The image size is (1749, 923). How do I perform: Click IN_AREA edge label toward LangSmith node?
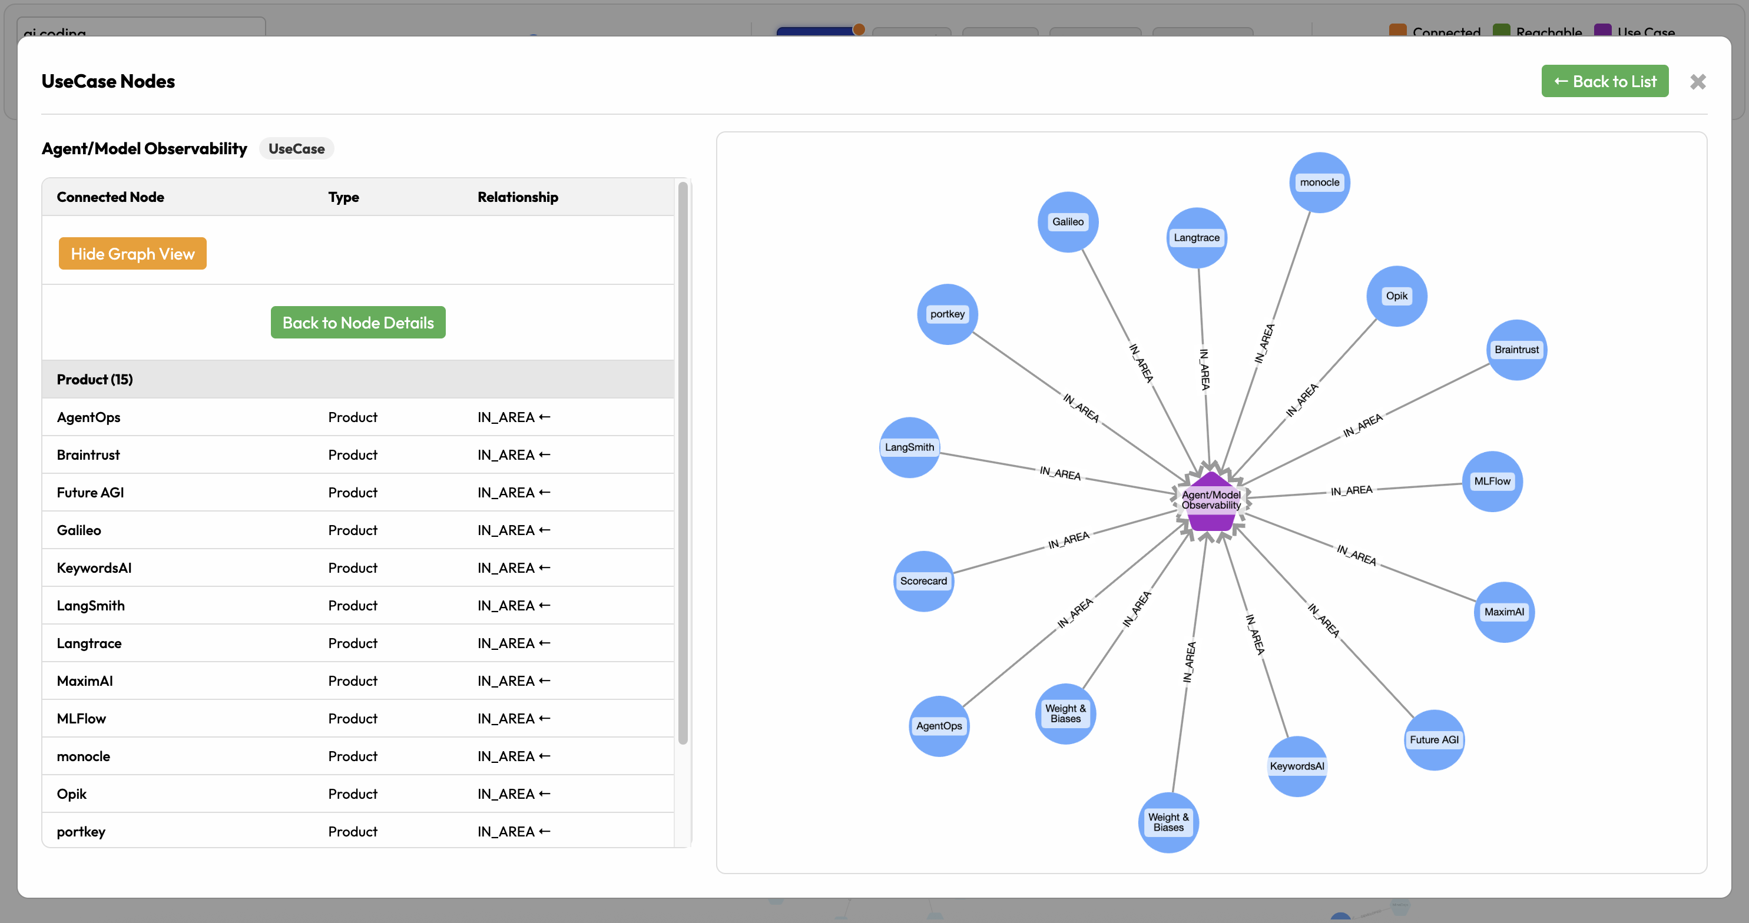(x=1060, y=473)
